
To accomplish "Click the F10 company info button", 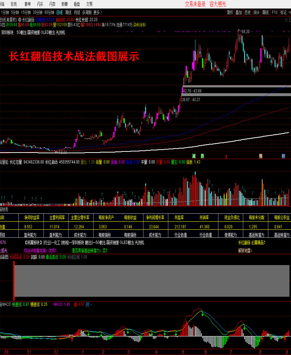I will click(x=275, y=12).
